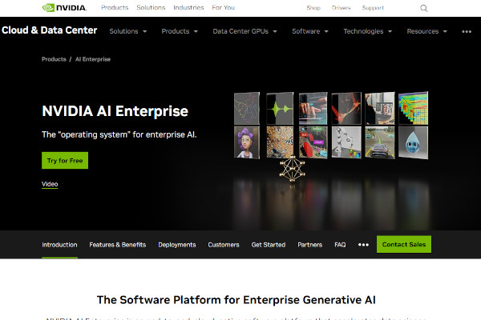
Task: Click the NVIDIA logo
Action: point(64,8)
